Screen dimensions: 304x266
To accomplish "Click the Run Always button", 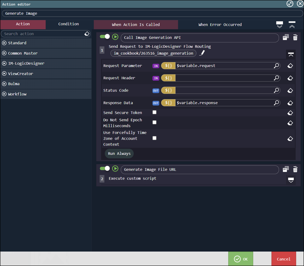I will 119,154.
